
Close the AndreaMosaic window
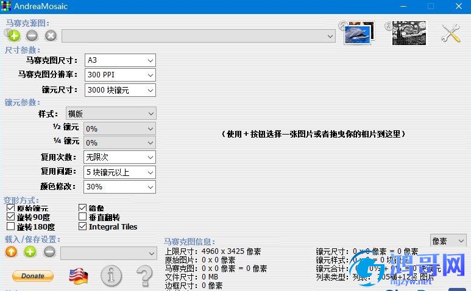pyautogui.click(x=459, y=6)
